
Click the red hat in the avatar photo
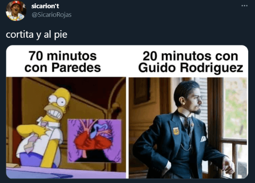pos(16,3)
